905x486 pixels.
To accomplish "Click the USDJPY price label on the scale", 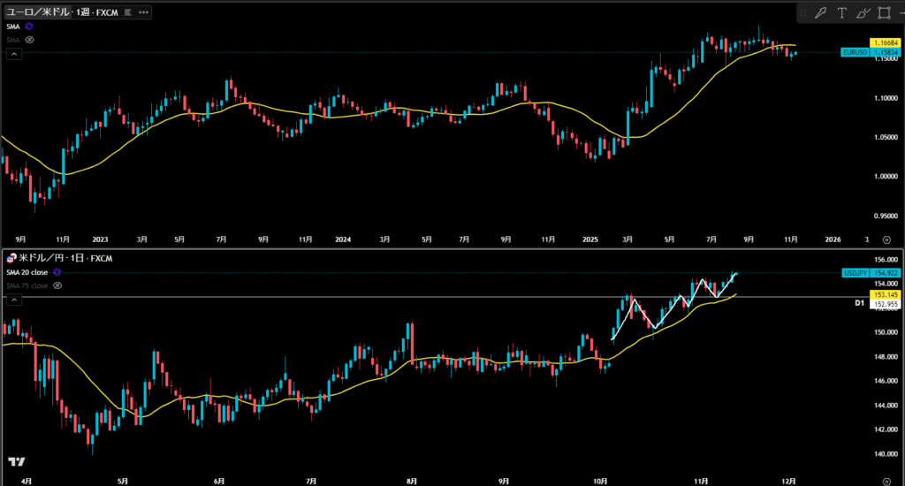I will 856,273.
